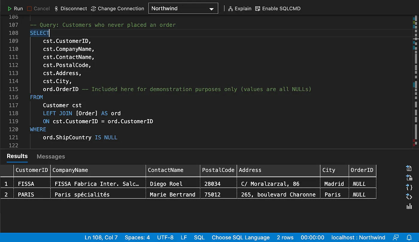Click the Cancel query button
The image size is (419, 242).
38,9
